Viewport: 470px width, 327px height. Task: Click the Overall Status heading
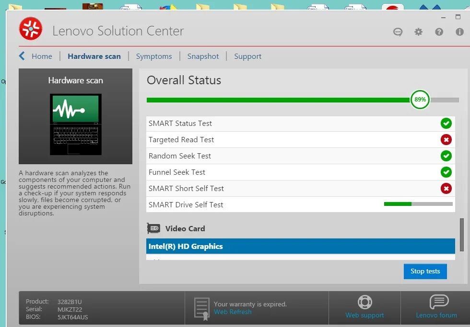pyautogui.click(x=184, y=80)
